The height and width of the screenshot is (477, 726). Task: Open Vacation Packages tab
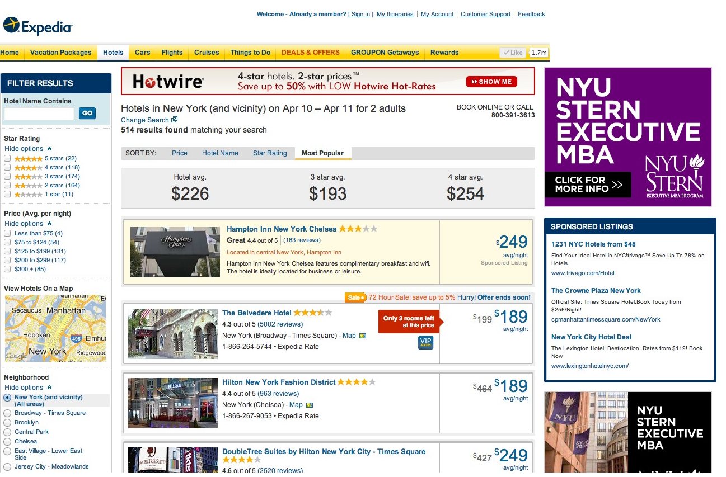[60, 53]
